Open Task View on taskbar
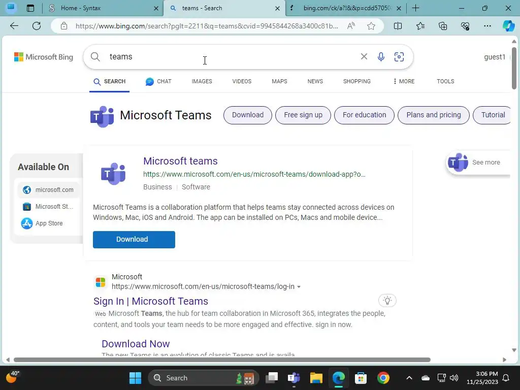520x390 pixels. [x=272, y=378]
